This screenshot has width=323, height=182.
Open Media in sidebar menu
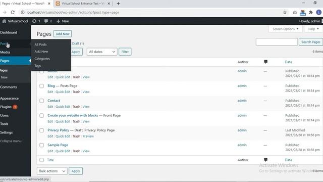5,52
